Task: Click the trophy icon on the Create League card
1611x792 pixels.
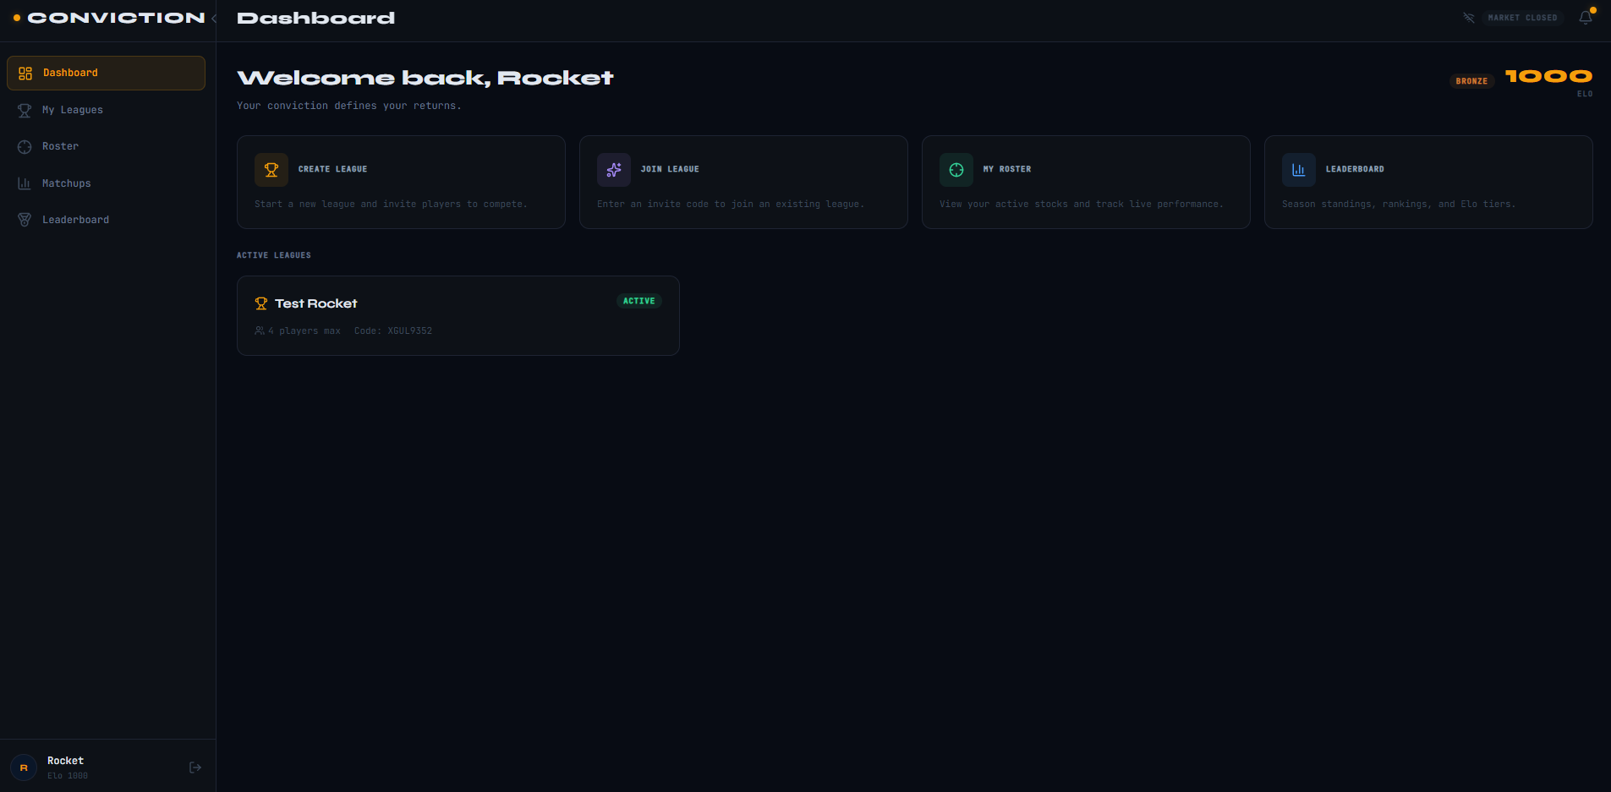Action: coord(271,169)
